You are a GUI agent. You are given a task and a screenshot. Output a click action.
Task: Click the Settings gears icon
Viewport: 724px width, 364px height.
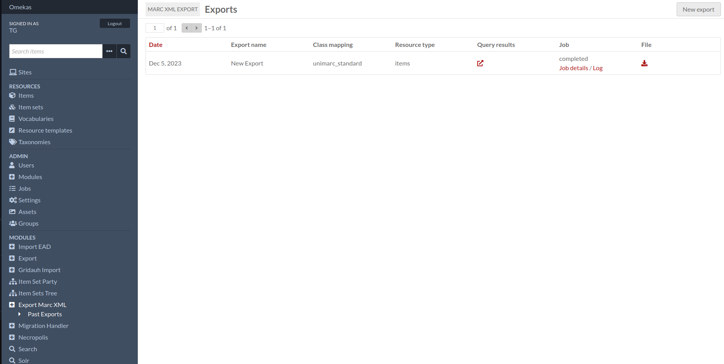coord(13,200)
